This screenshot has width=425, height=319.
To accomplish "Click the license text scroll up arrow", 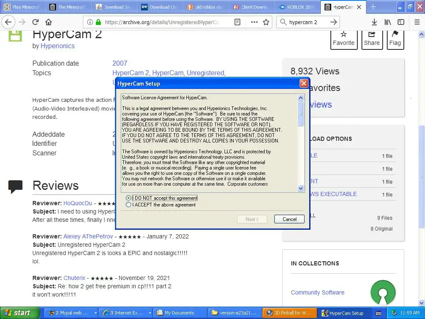I will click(x=300, y=98).
